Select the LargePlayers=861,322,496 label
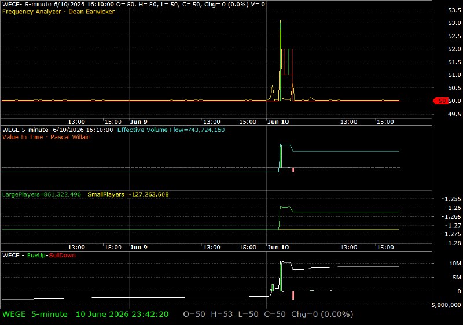 pyautogui.click(x=41, y=194)
